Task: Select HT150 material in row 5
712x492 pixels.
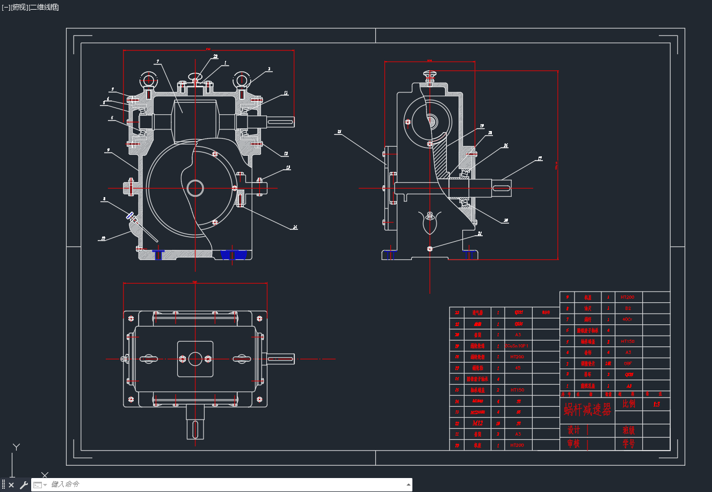Action: [627, 341]
